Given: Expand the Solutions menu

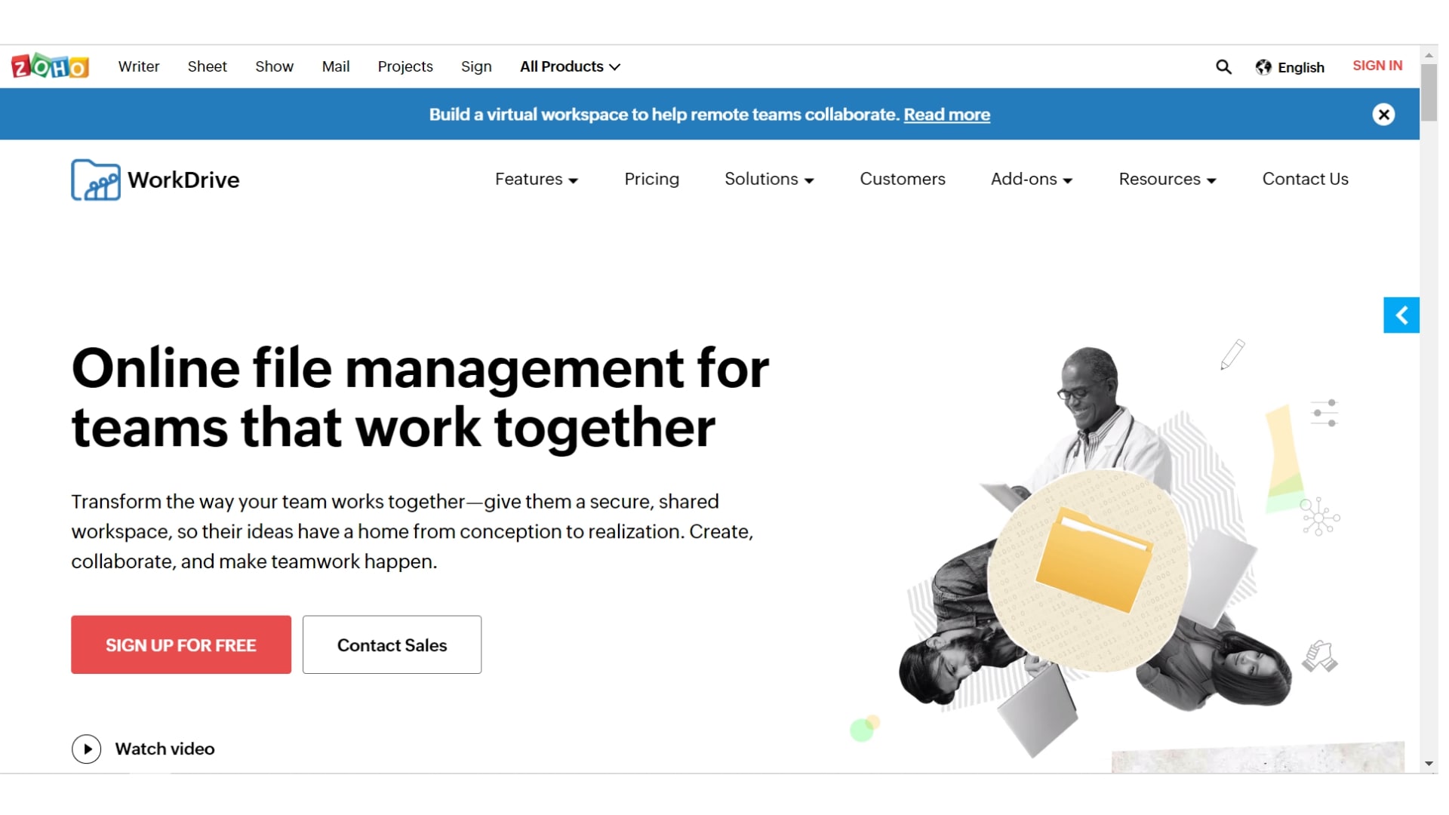Looking at the screenshot, I should click(769, 180).
